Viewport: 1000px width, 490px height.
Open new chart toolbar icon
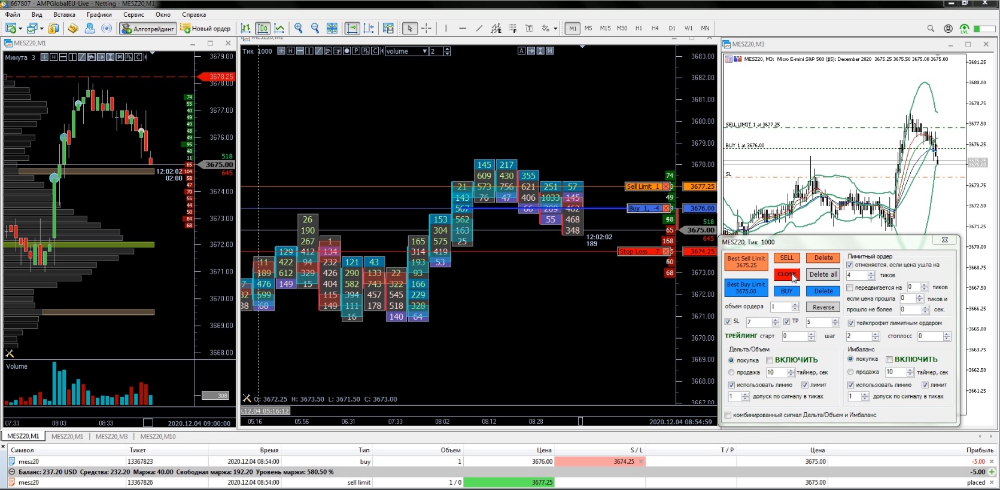(10, 28)
